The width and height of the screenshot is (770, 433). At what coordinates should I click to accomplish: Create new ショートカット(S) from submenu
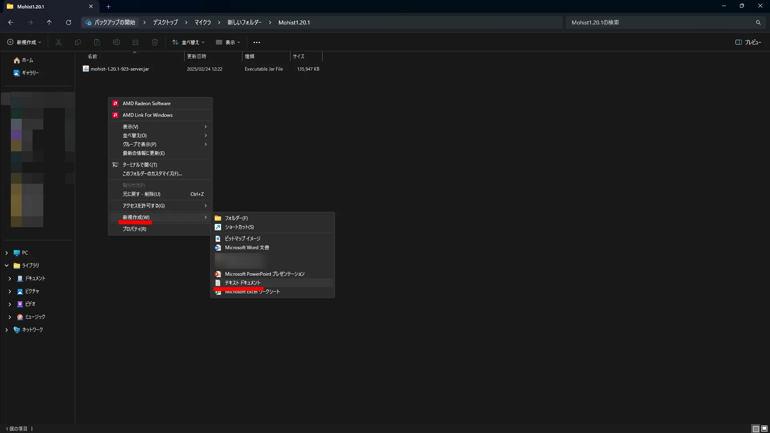tap(272, 227)
